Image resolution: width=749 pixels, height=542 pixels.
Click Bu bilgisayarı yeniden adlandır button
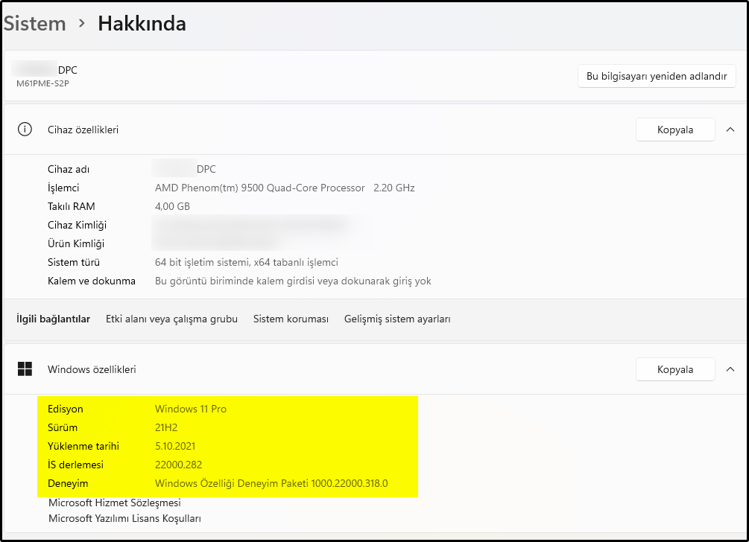coord(657,76)
